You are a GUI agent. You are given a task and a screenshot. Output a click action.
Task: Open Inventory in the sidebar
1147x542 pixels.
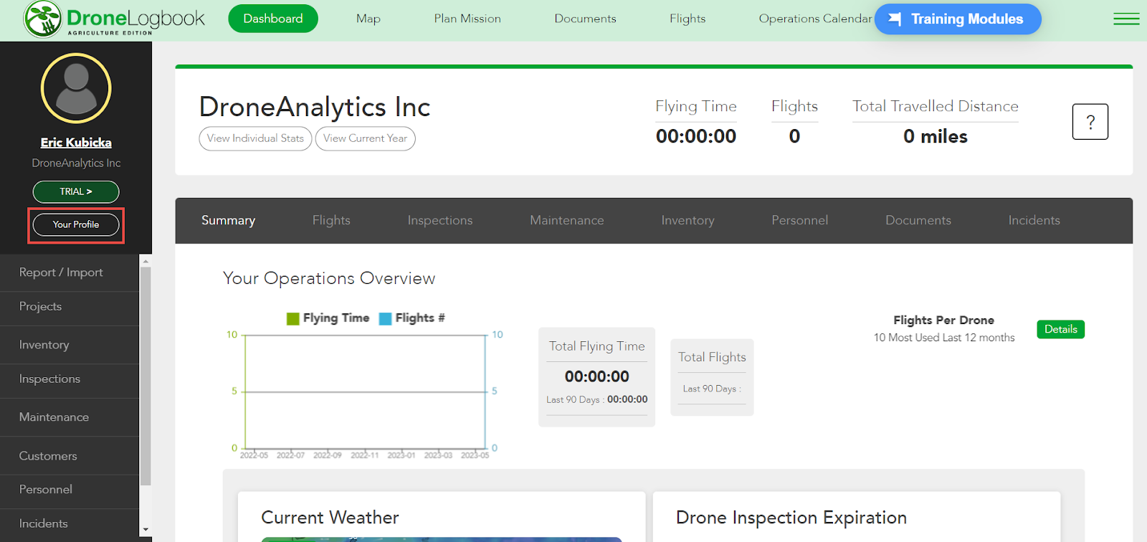pos(70,345)
